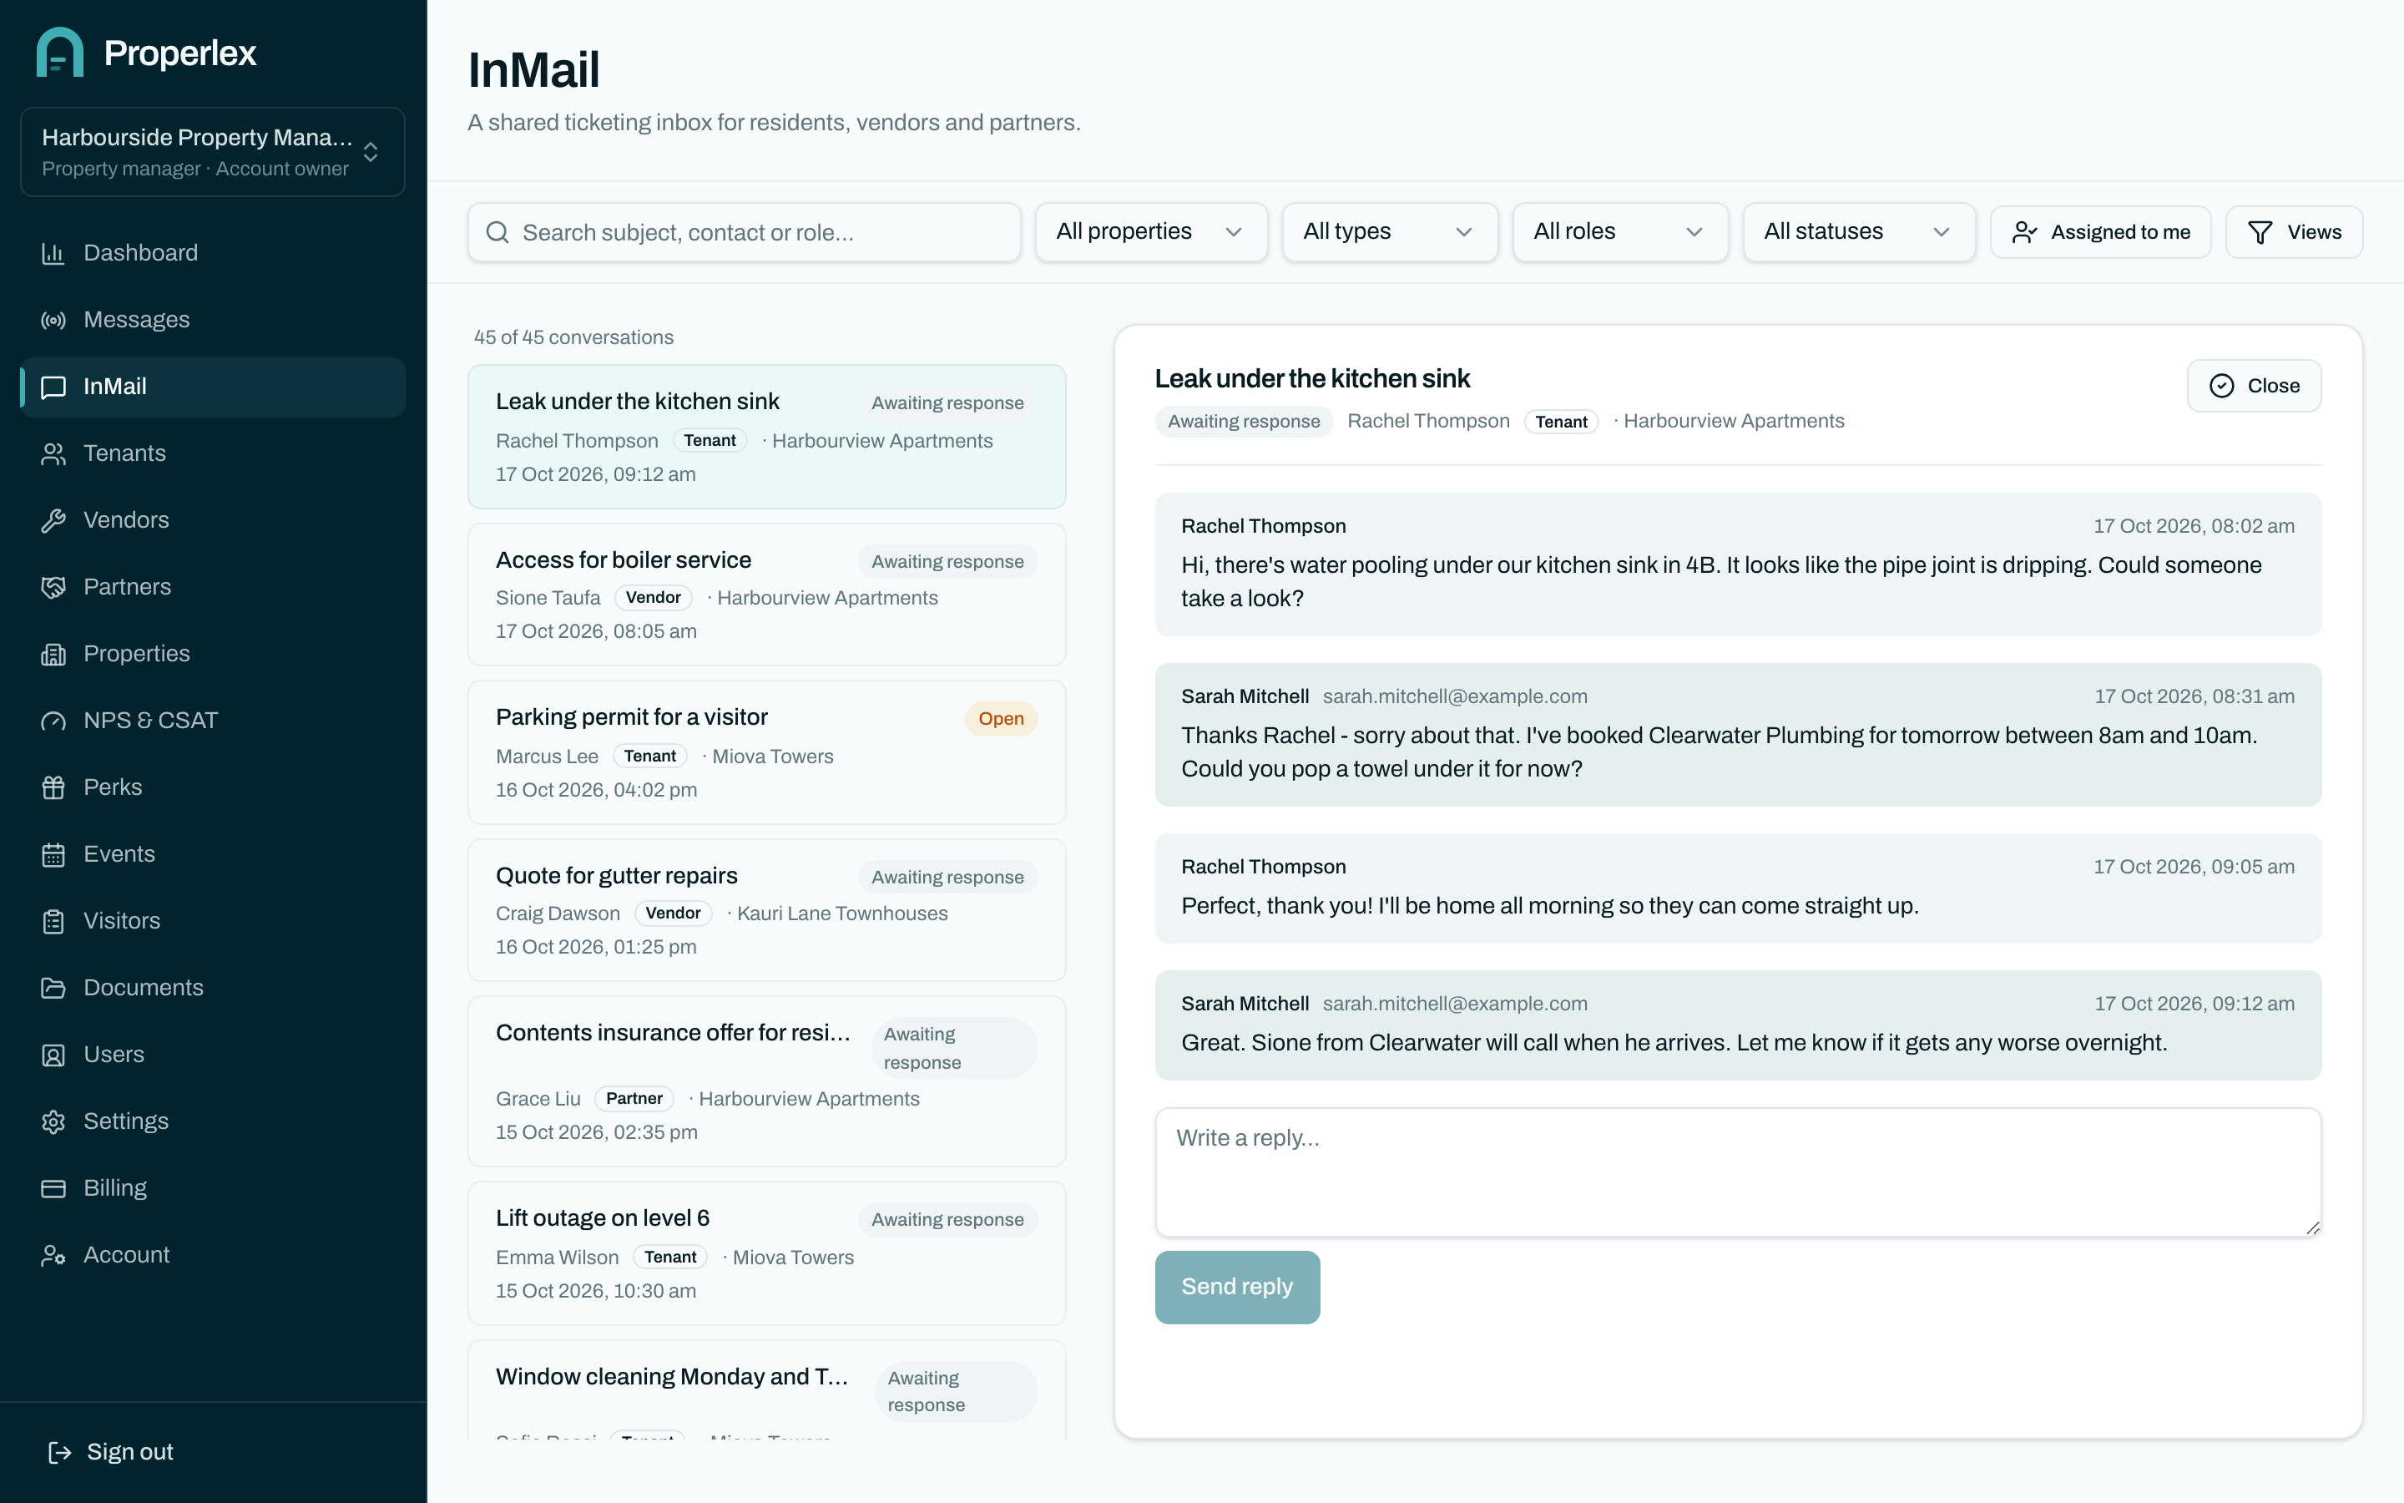This screenshot has height=1503, width=2404.
Task: Click the Visitors clipboard icon
Action: coord(53,920)
